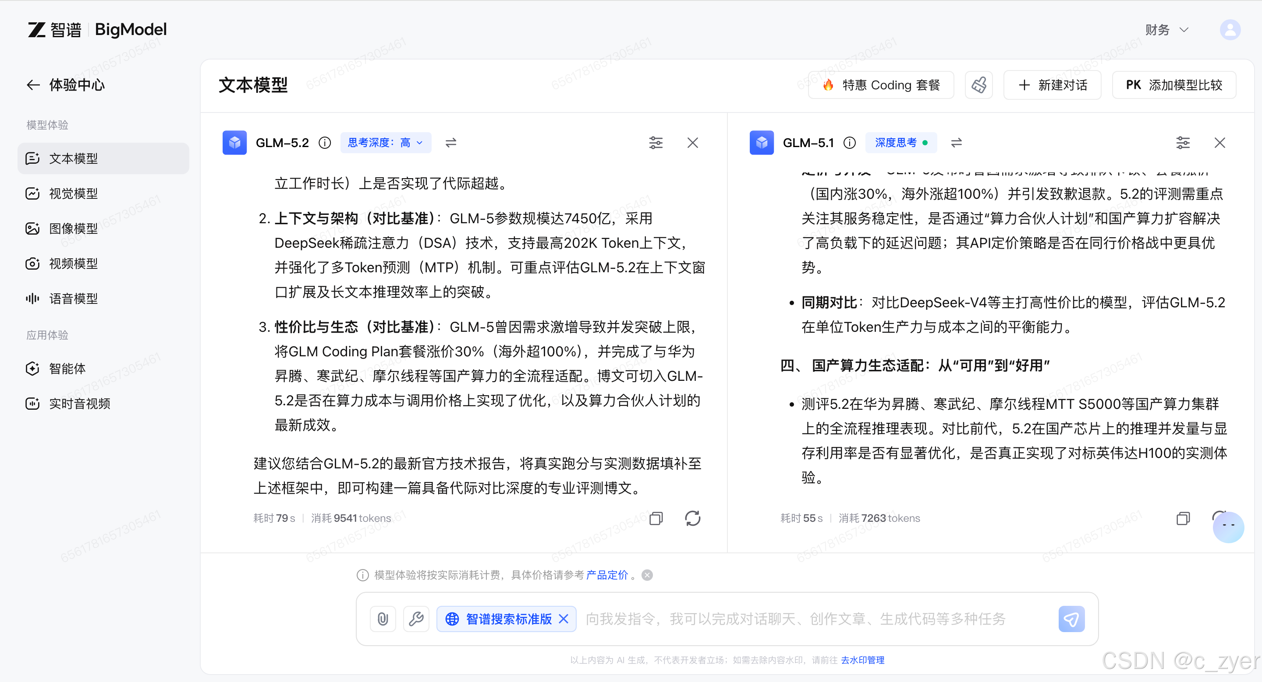Send the message with paper plane button
This screenshot has width=1262, height=682.
(x=1071, y=619)
